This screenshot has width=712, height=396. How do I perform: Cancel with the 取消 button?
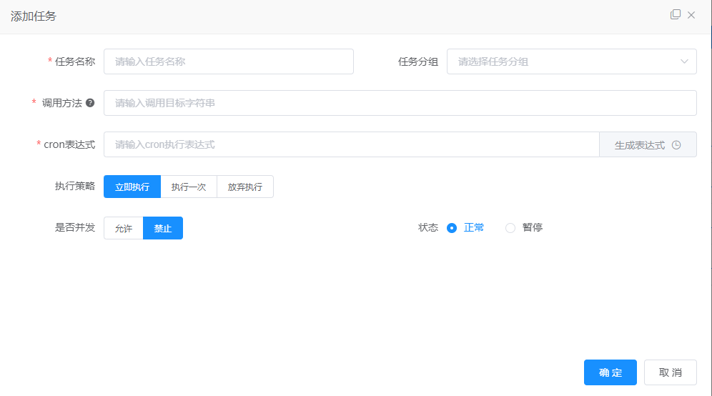coord(671,372)
